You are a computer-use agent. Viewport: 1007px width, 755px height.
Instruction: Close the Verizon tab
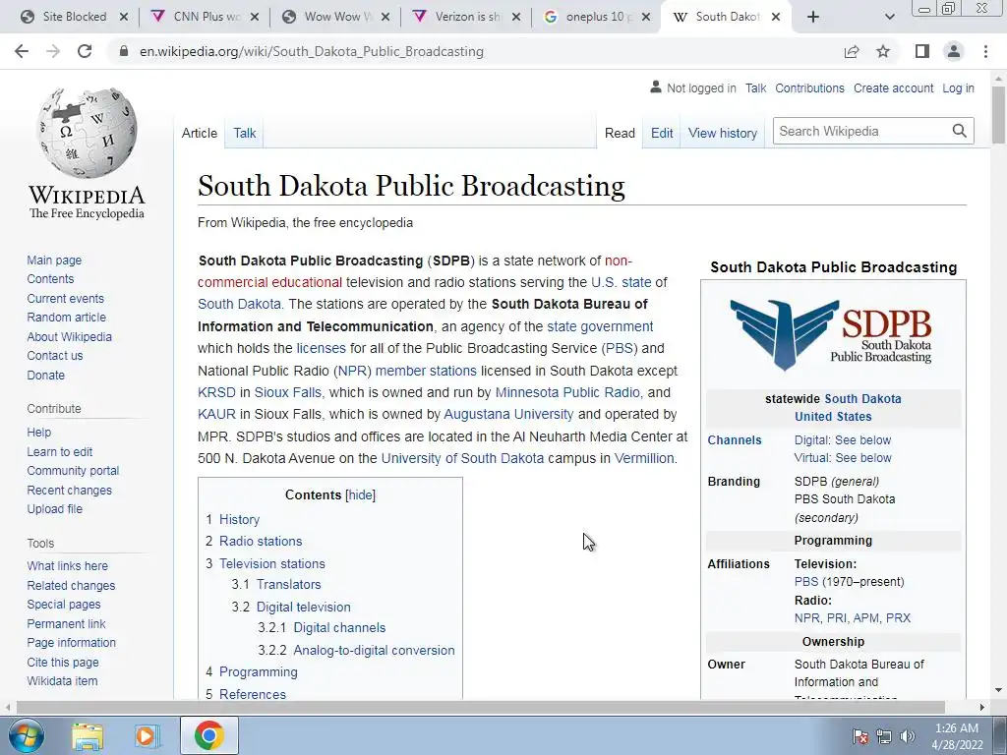click(x=515, y=18)
